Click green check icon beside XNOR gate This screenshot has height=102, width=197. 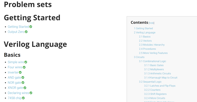[25, 88]
